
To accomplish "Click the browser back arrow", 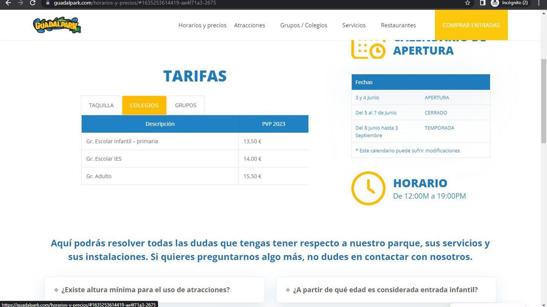I will 8,3.
